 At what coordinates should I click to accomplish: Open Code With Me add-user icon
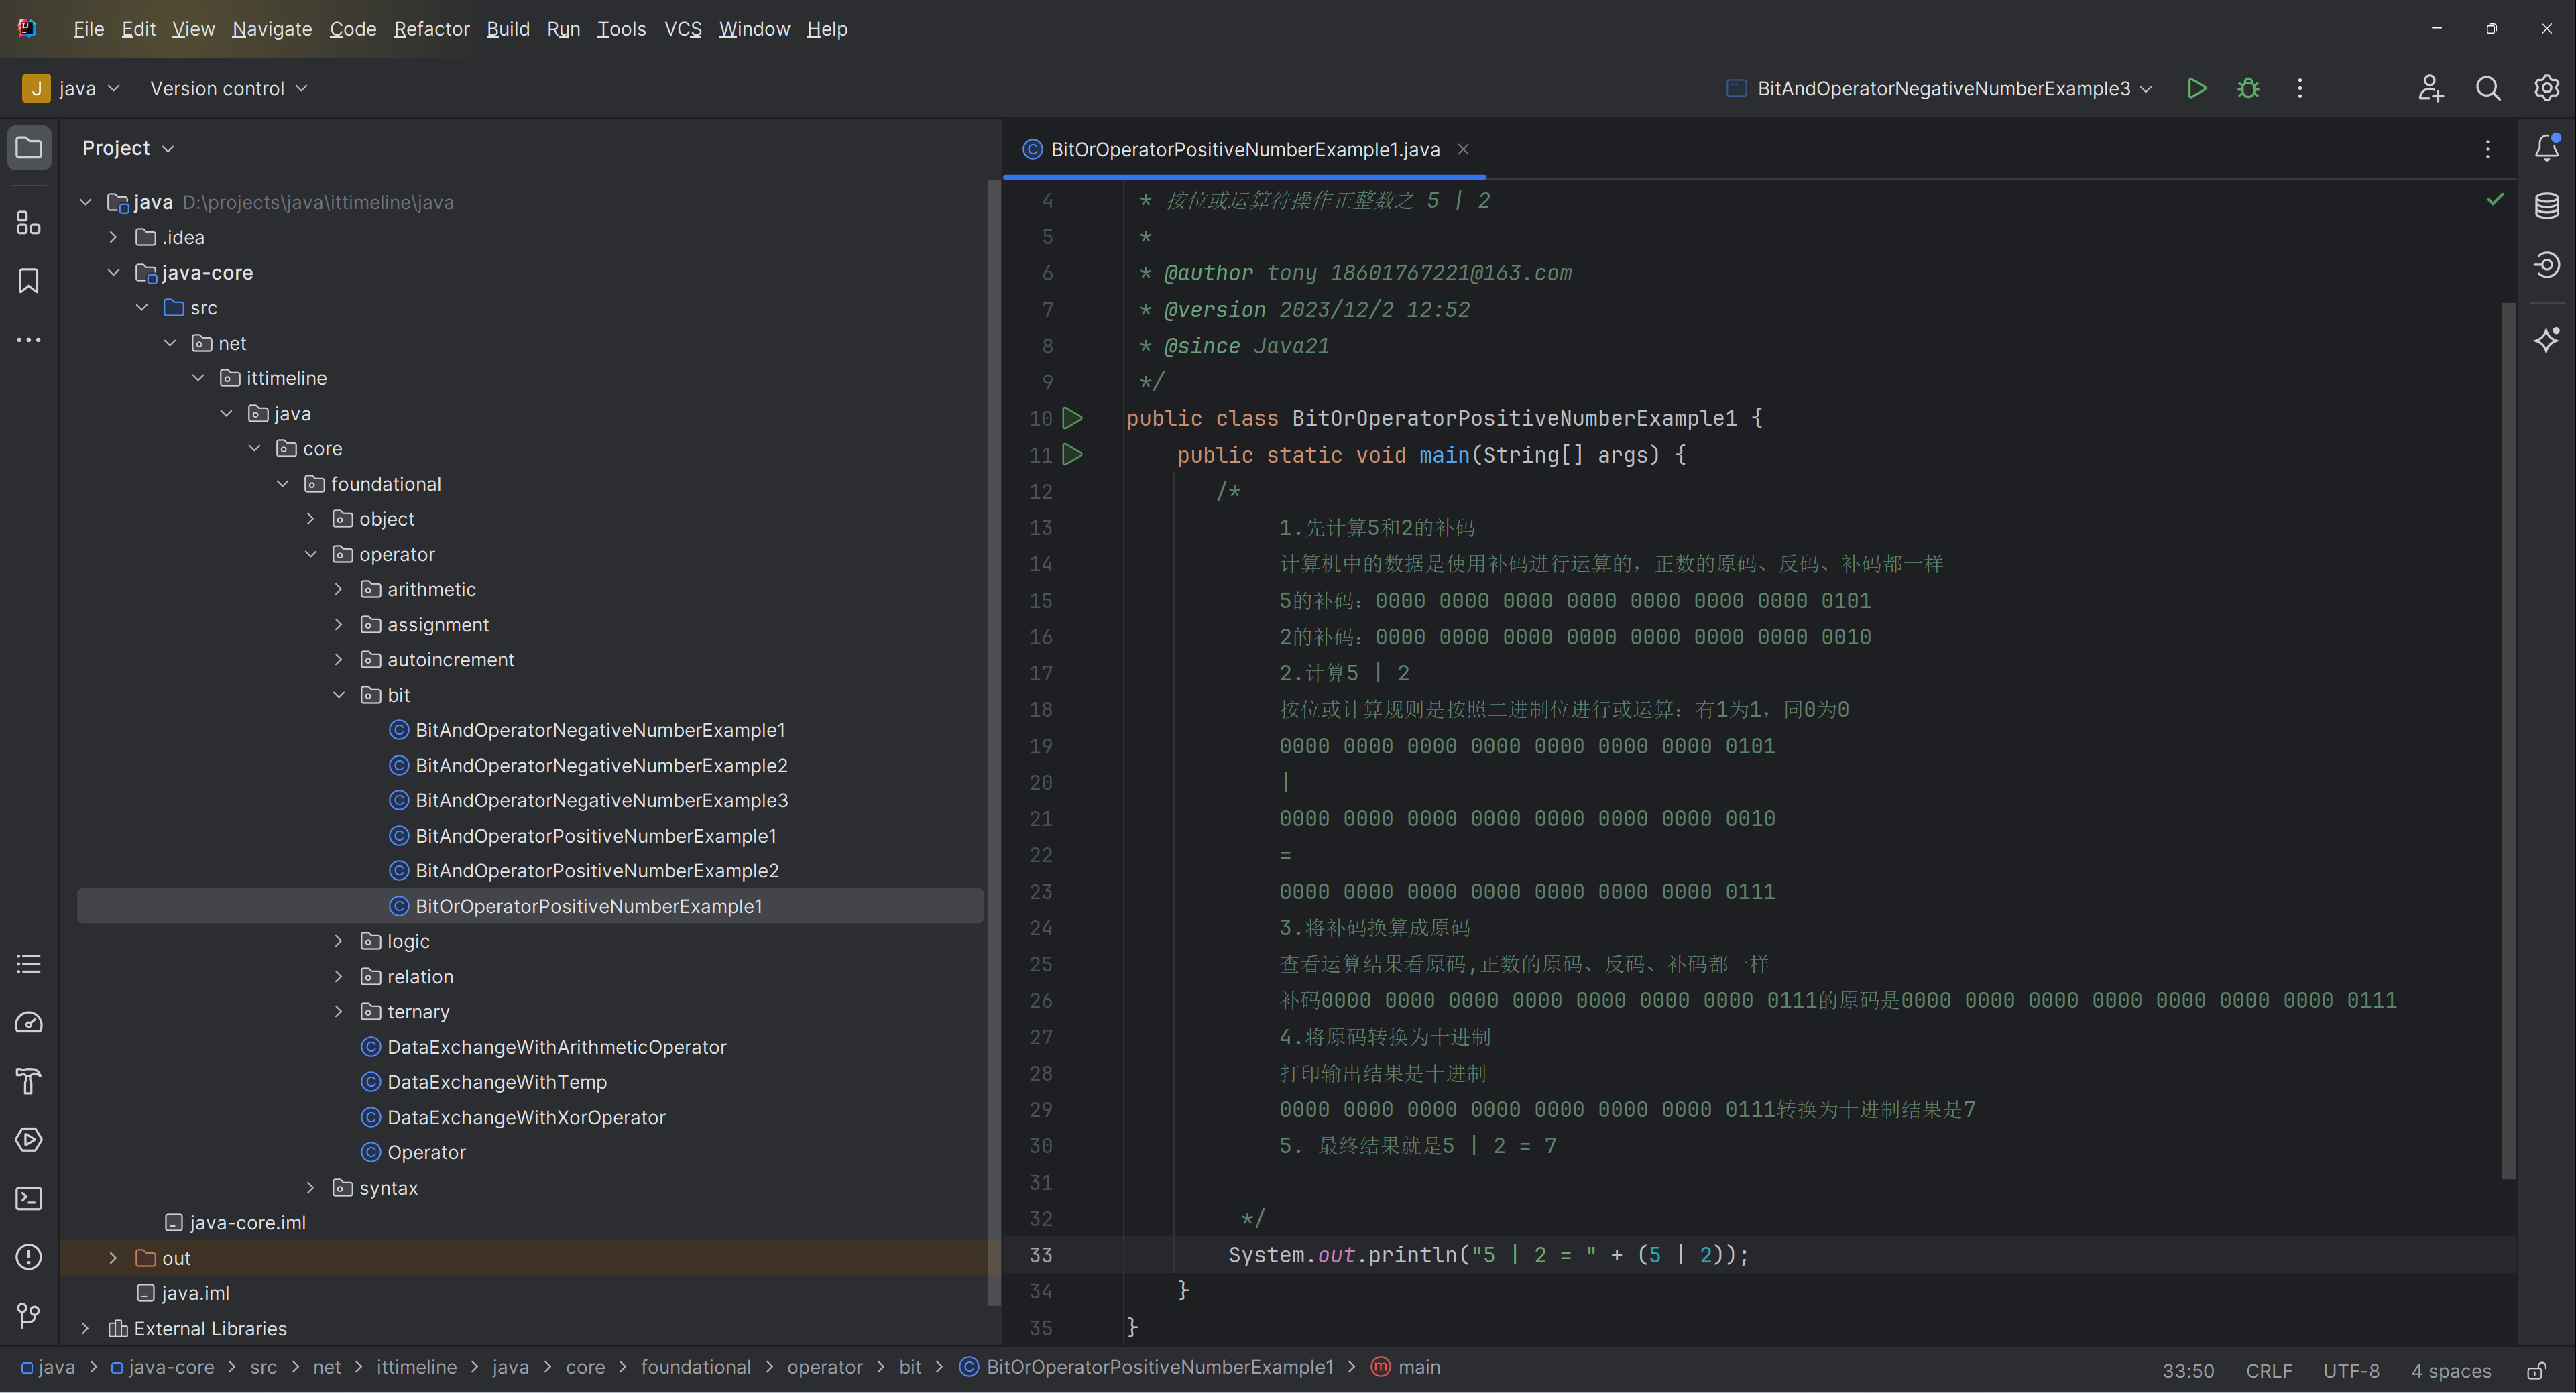tap(2431, 88)
